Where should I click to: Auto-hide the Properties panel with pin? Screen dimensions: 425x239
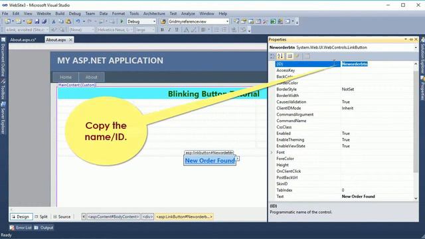[411, 40]
